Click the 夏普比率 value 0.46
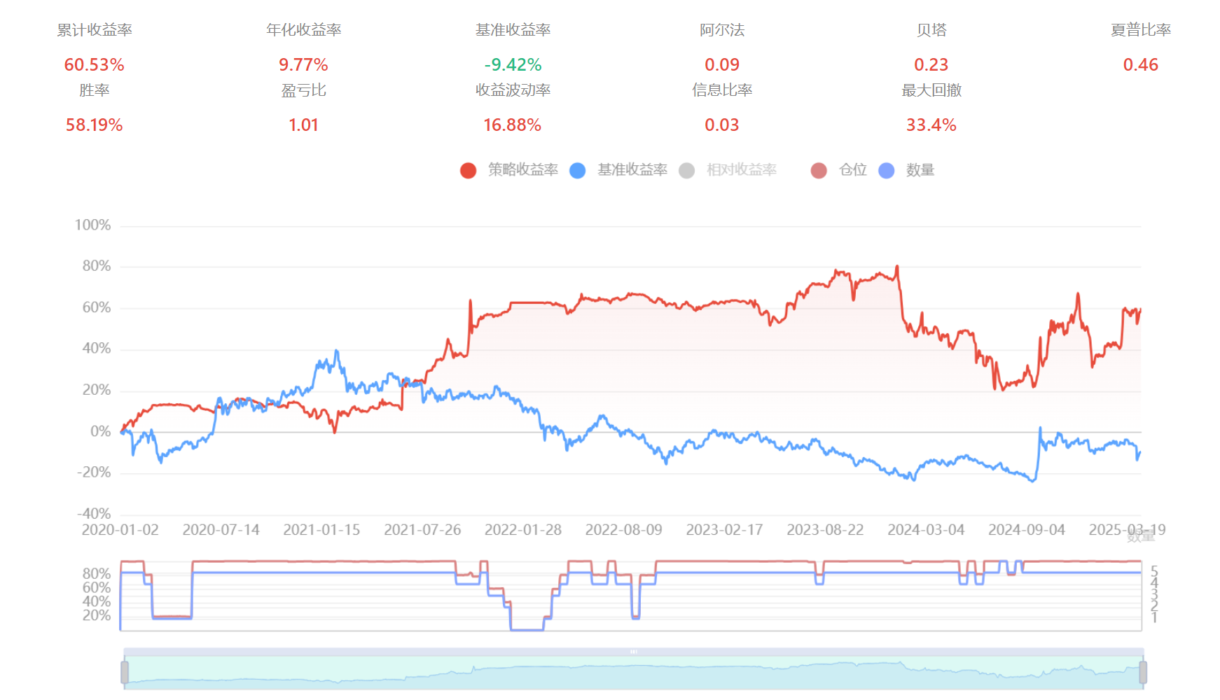The width and height of the screenshot is (1220, 700). click(1140, 65)
